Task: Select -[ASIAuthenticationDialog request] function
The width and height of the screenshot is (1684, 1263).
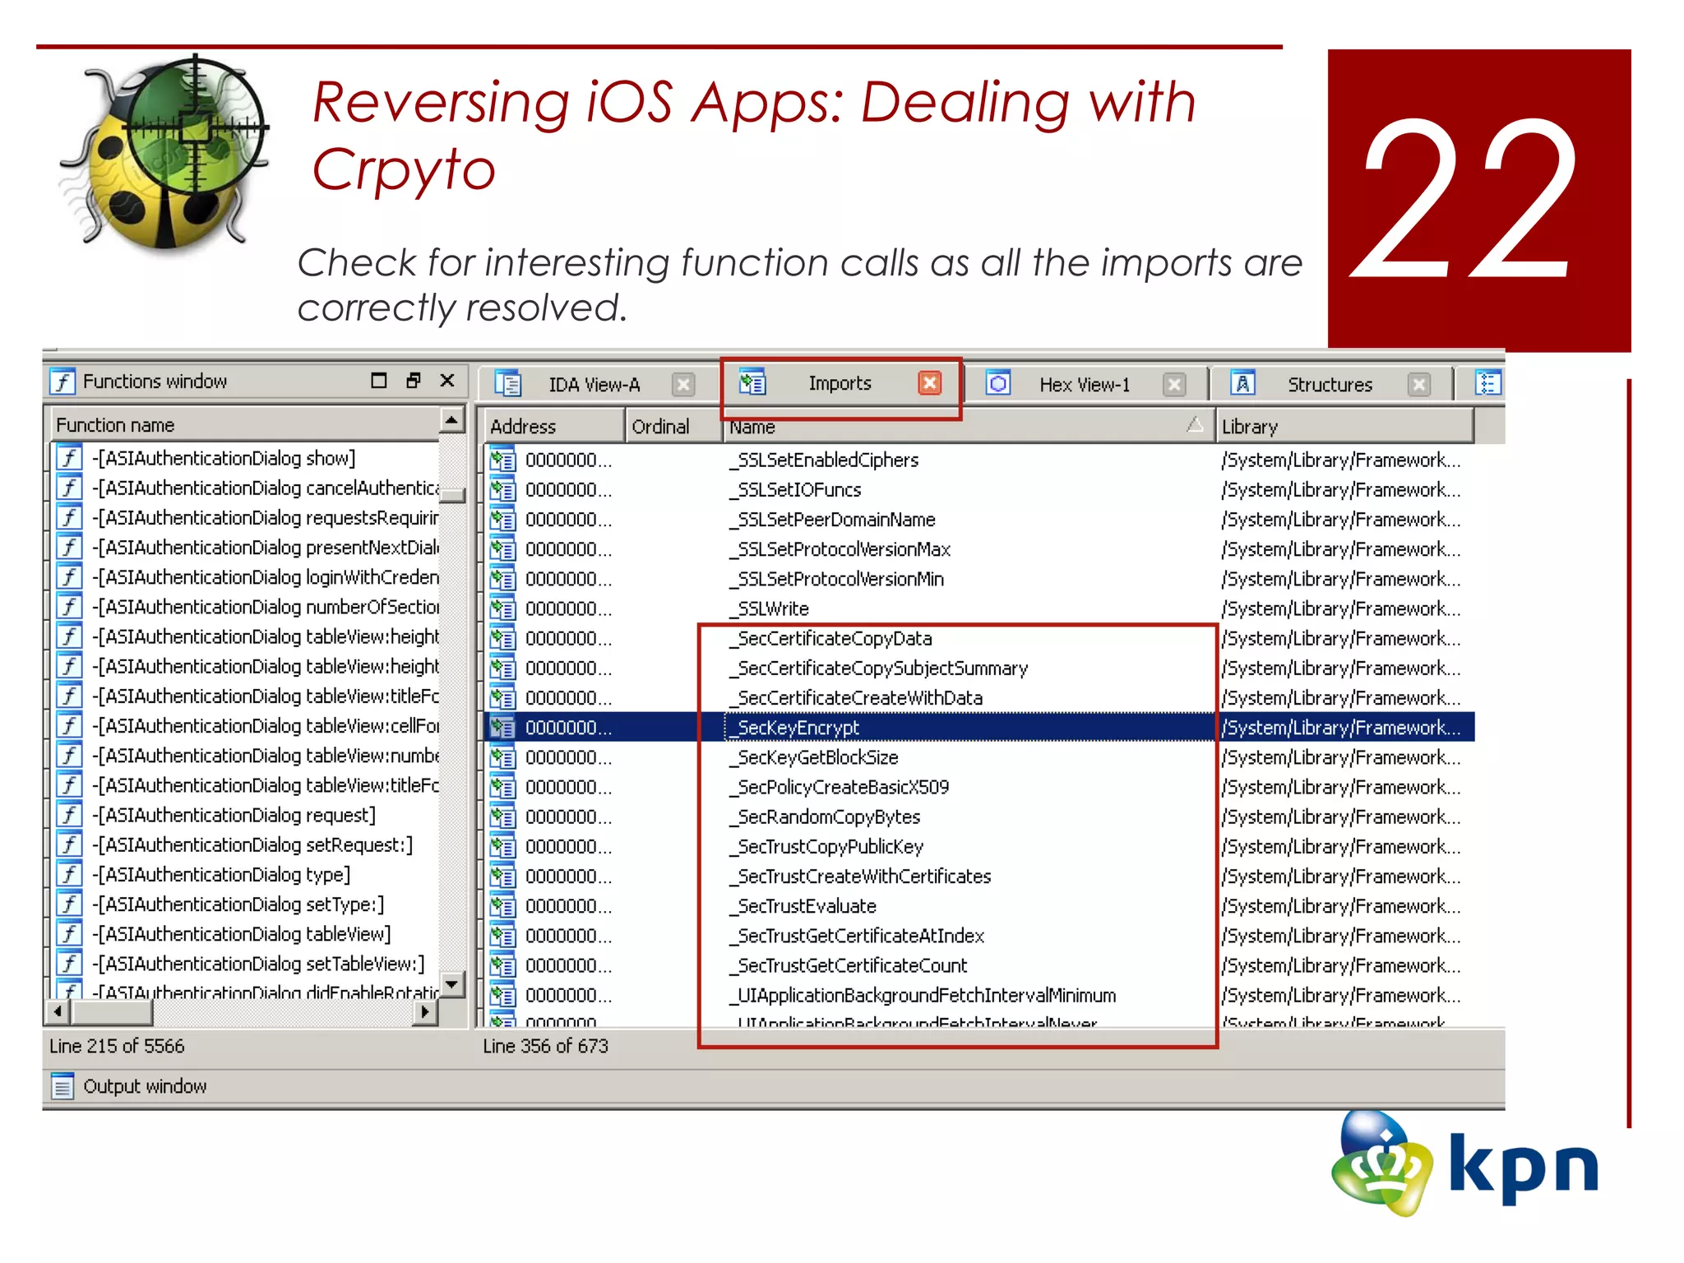Action: pos(233,815)
